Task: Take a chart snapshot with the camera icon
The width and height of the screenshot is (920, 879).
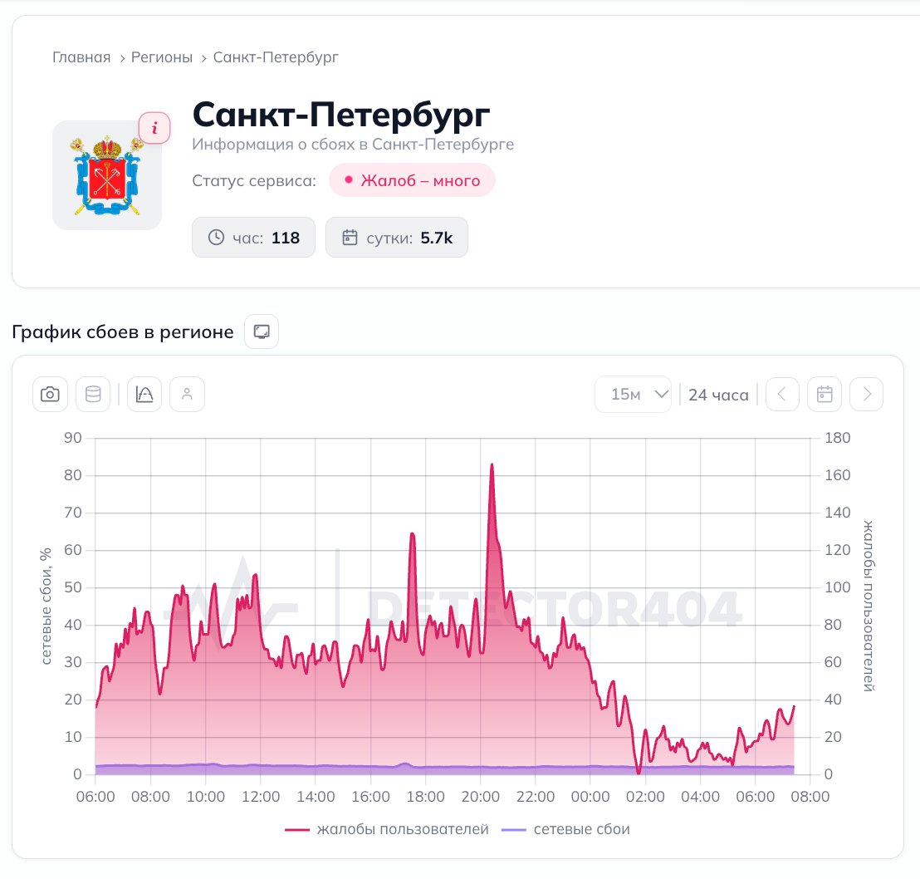Action: (50, 394)
